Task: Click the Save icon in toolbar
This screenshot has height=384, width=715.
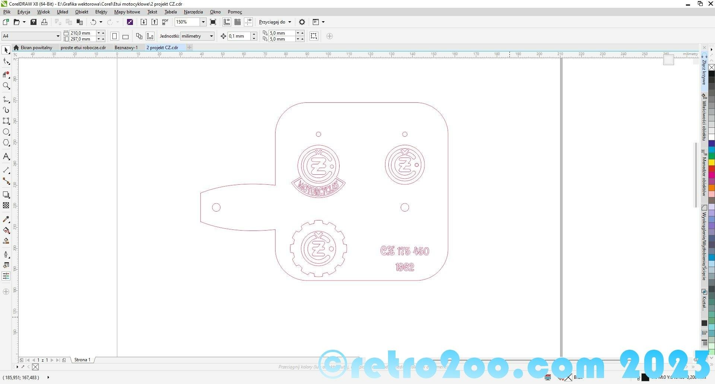Action: (x=34, y=22)
